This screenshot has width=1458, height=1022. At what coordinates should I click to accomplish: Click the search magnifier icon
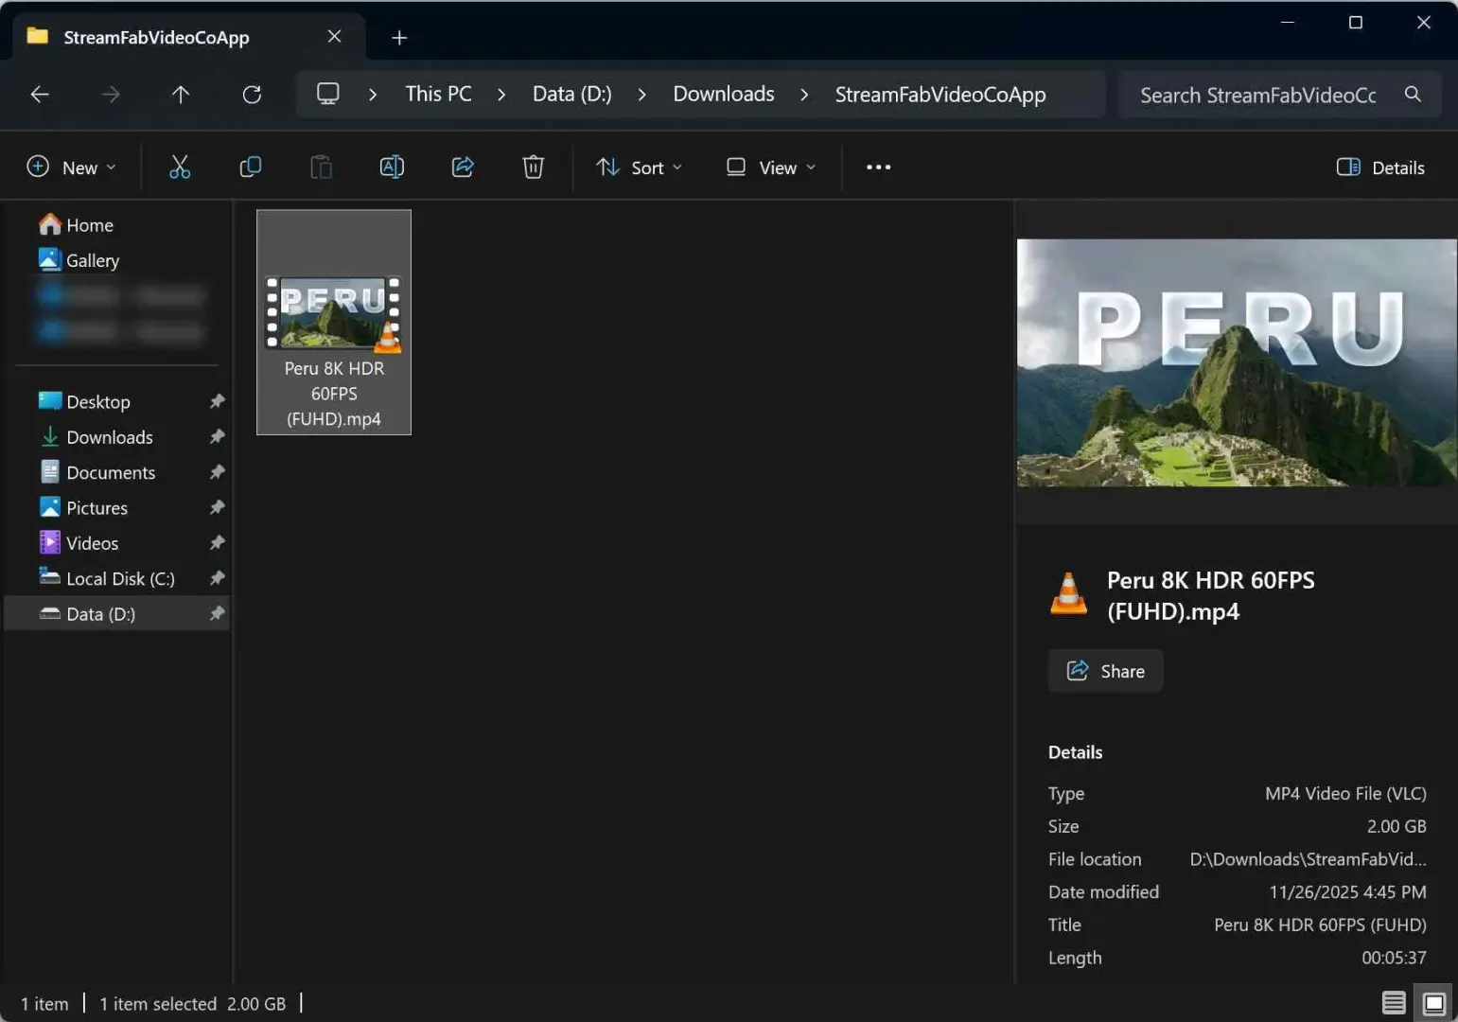coord(1413,94)
